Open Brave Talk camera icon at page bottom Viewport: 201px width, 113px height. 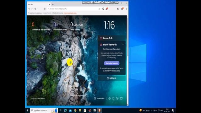coord(122,98)
